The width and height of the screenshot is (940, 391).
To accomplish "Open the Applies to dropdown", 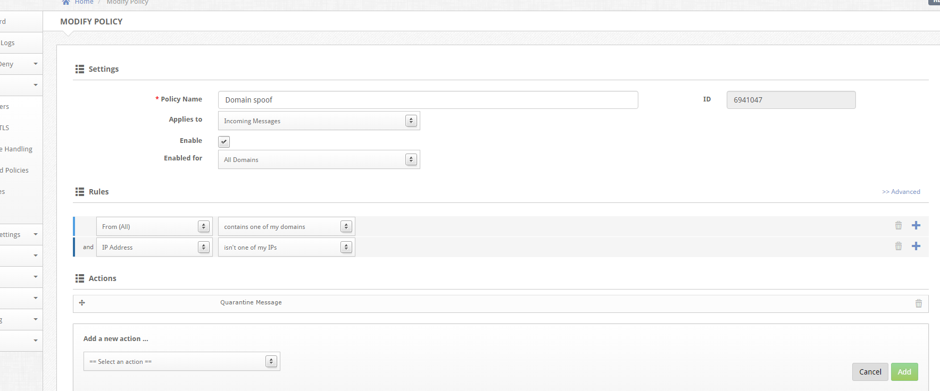I will [319, 121].
